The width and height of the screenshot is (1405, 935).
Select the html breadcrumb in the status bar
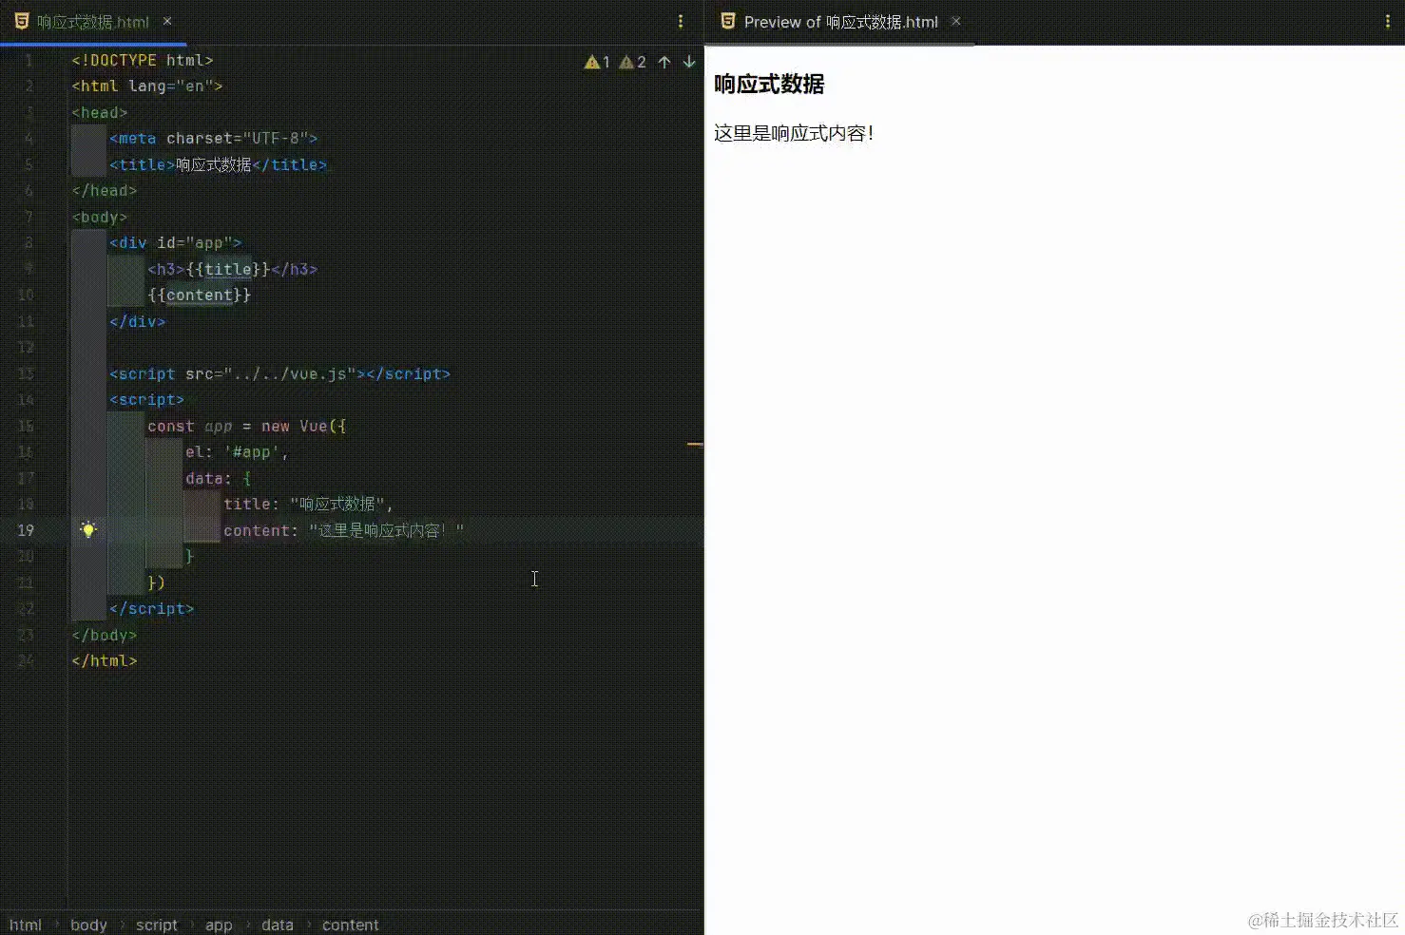pos(26,925)
